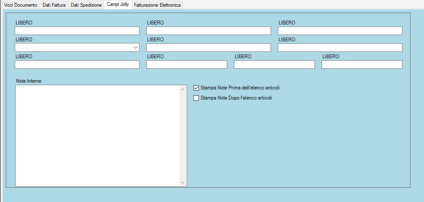Image resolution: width=424 pixels, height=202 pixels.
Task: Click the first LIBERO field in third row
Action: (77, 65)
